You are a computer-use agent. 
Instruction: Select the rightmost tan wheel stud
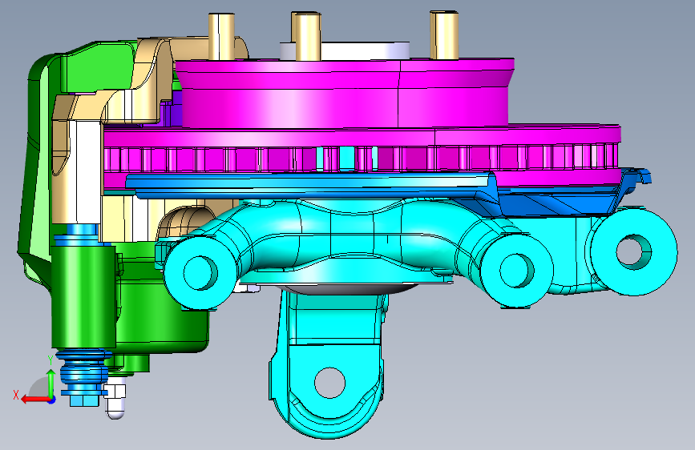pos(444,35)
